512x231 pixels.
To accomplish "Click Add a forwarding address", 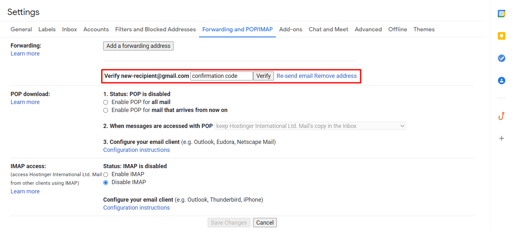I will coord(138,46).
